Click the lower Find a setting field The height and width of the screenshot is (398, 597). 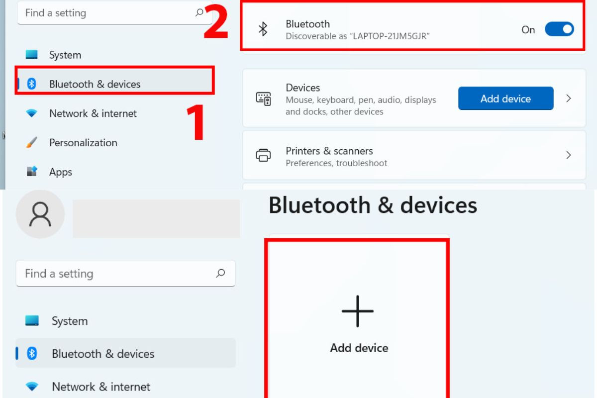click(x=126, y=273)
